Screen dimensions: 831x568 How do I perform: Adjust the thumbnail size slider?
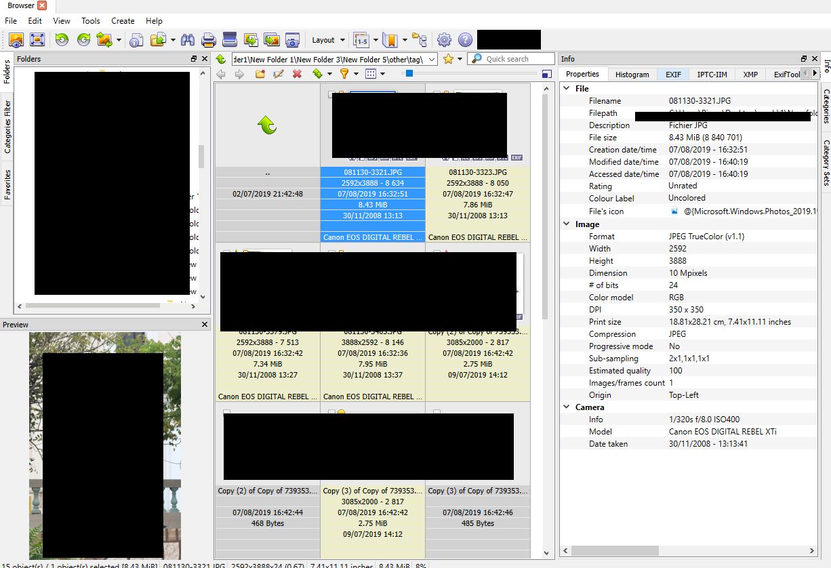(x=409, y=73)
